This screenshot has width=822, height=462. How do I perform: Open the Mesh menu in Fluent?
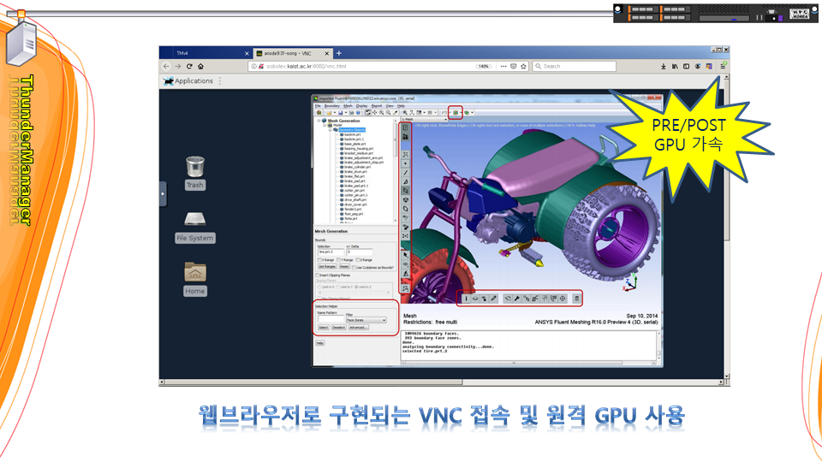click(x=348, y=106)
